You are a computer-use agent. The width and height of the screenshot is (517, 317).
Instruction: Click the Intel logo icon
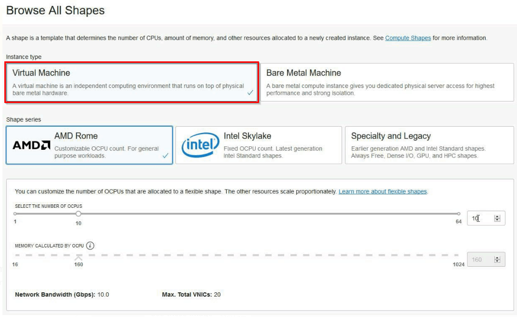(200, 145)
